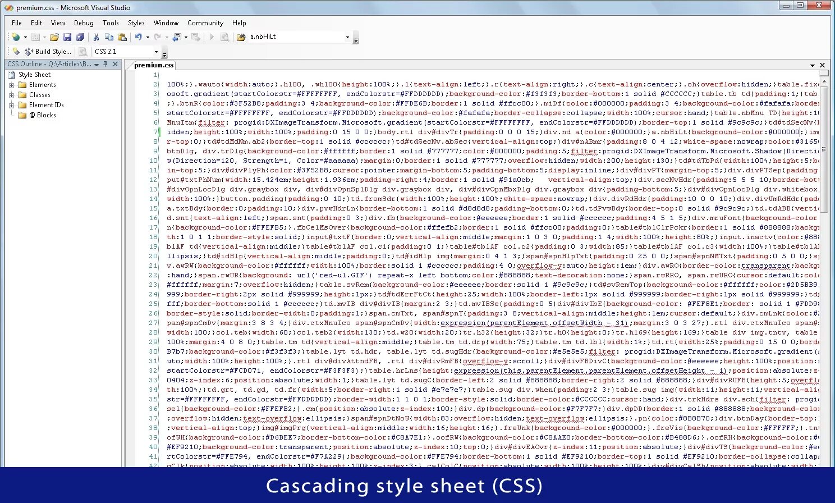The height and width of the screenshot is (503, 835).
Task: Select the Classes folder in outline
Action: pyautogui.click(x=39, y=95)
